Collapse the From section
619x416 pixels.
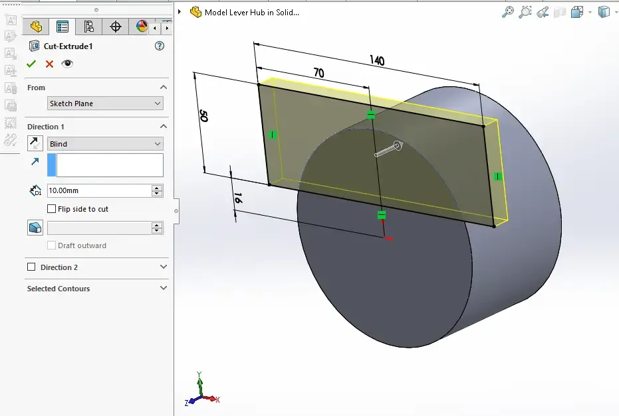tap(164, 87)
